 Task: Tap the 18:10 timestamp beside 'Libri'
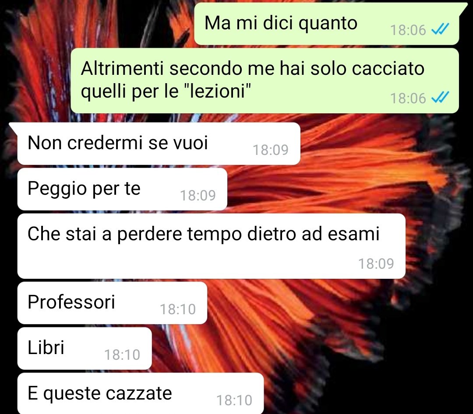(x=122, y=354)
